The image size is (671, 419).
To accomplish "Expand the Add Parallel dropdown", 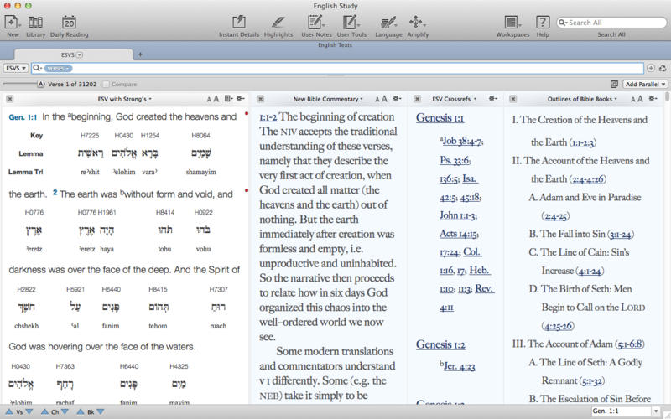I will 645,85.
